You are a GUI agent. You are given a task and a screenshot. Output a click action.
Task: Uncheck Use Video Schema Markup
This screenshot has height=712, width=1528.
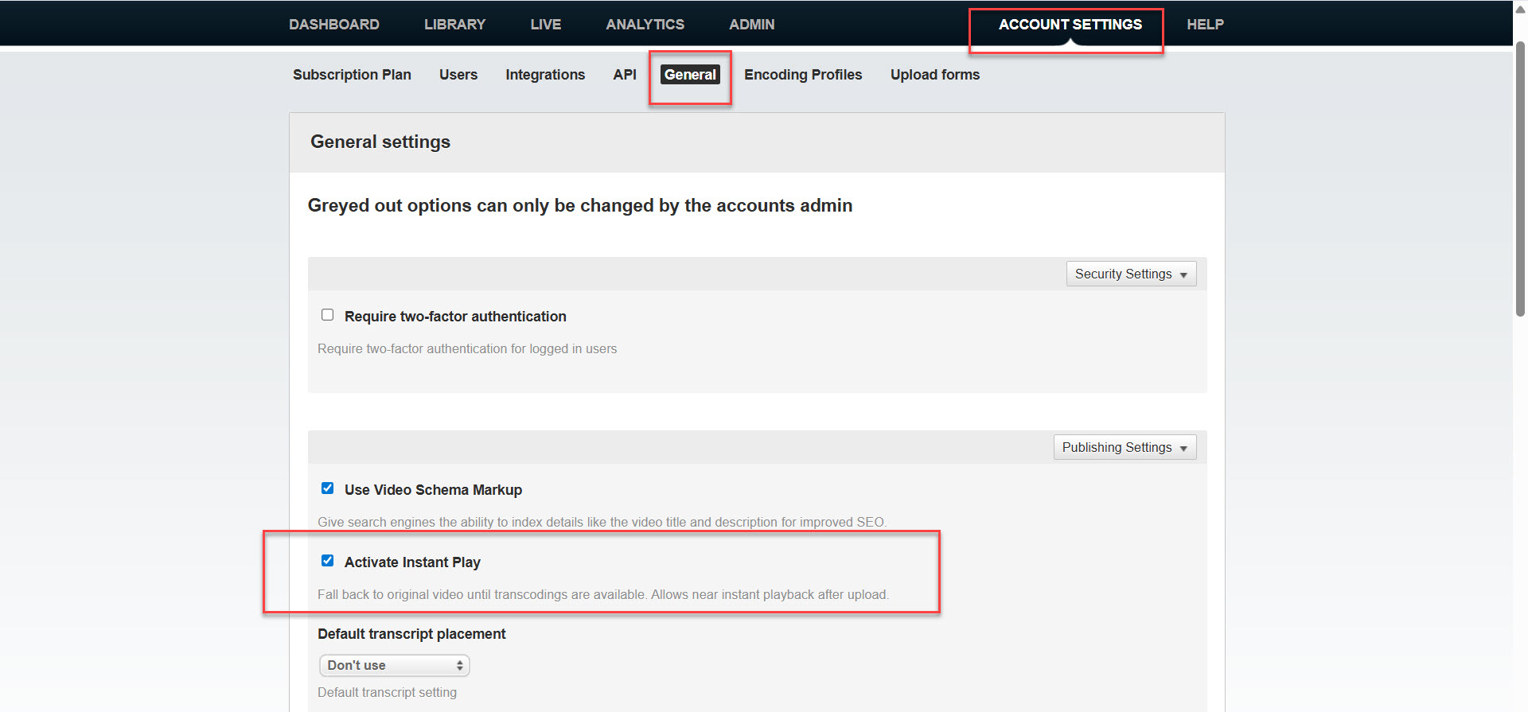(x=327, y=488)
